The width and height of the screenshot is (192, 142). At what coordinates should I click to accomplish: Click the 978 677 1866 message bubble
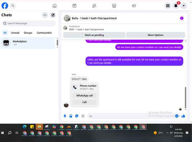click(79, 79)
